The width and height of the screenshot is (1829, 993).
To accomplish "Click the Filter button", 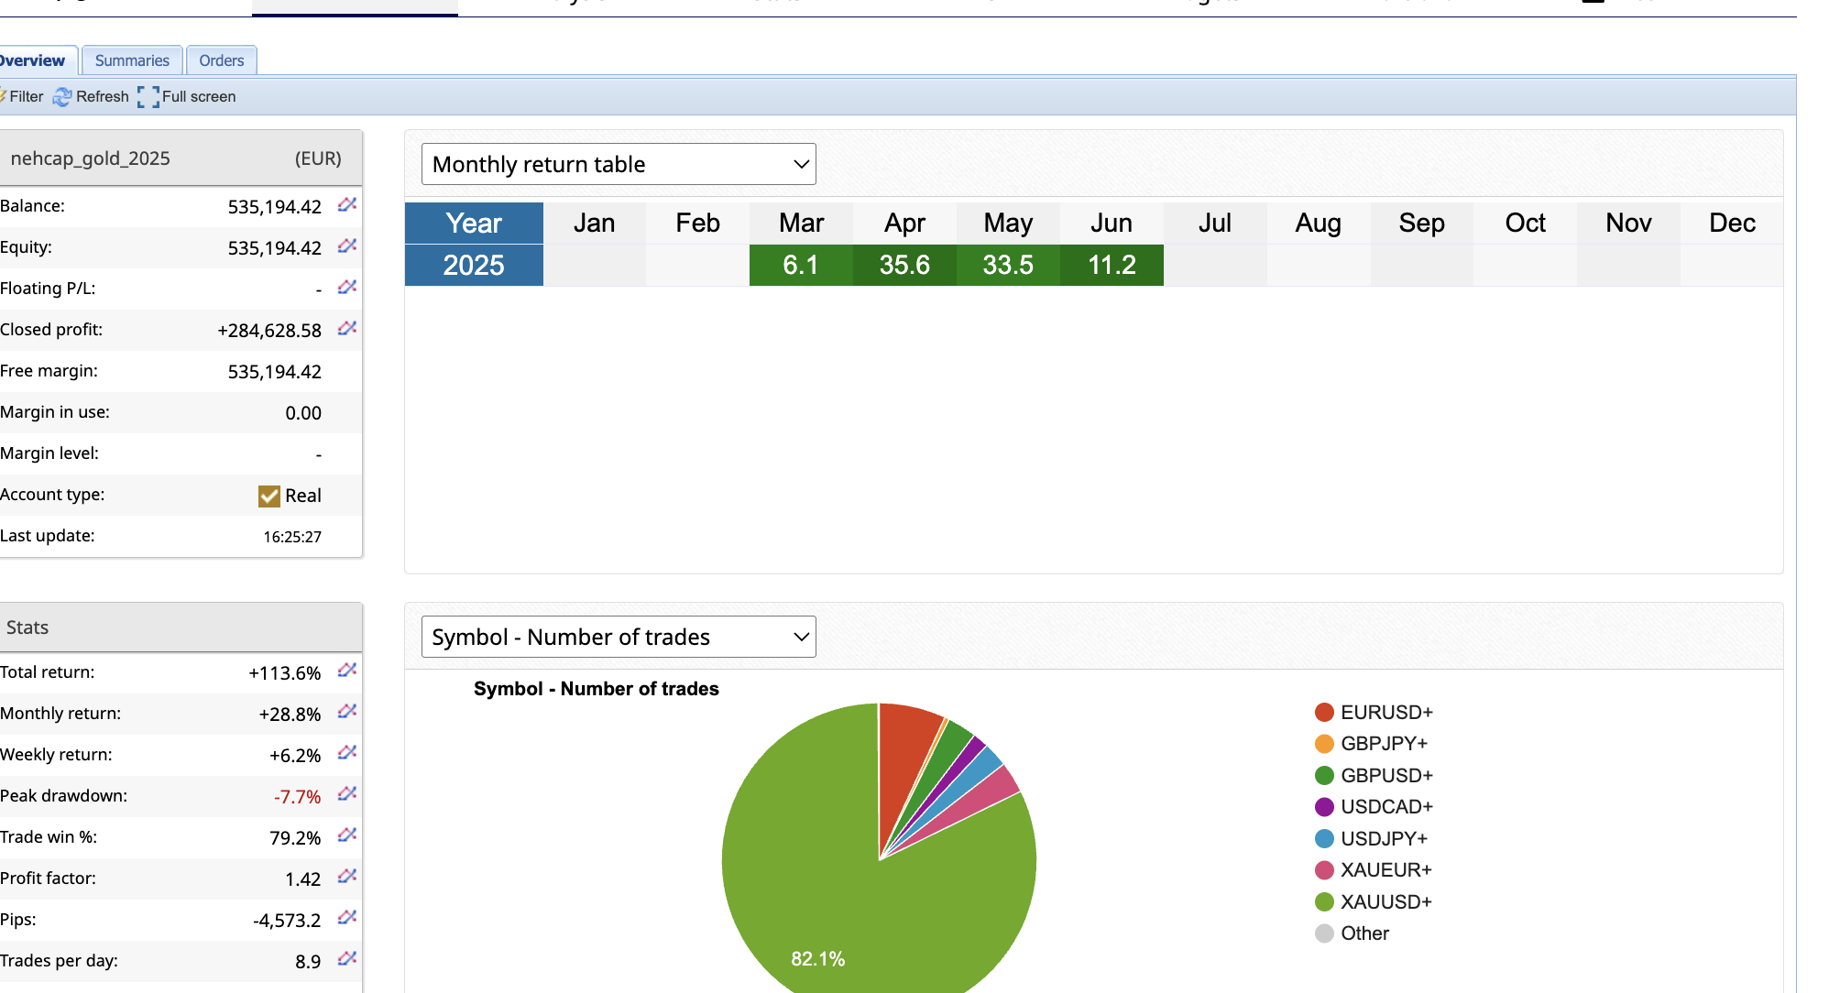I will pos(22,97).
